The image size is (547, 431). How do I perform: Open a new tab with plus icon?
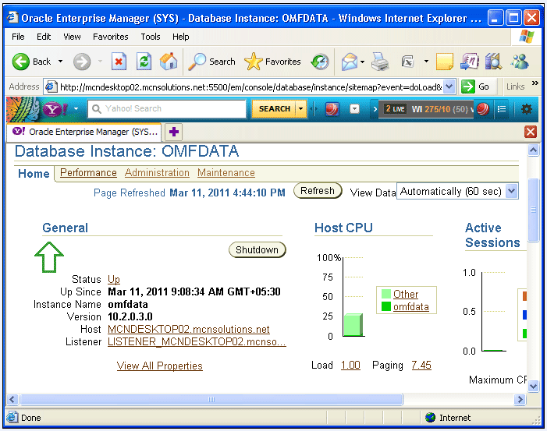174,132
